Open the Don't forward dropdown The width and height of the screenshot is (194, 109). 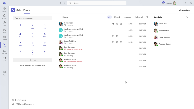(20, 100)
